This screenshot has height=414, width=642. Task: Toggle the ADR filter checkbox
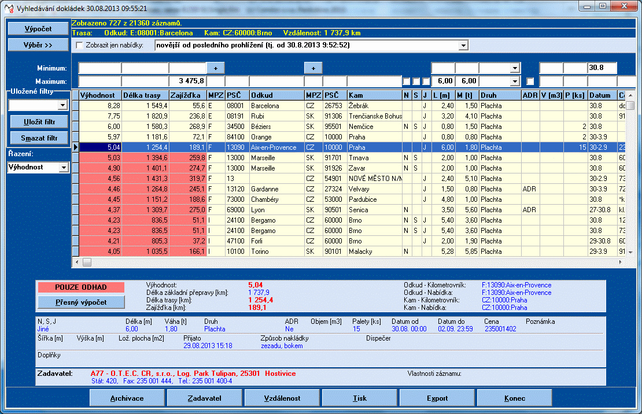click(x=530, y=82)
